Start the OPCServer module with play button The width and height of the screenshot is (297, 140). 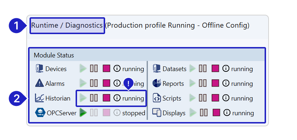83,113
